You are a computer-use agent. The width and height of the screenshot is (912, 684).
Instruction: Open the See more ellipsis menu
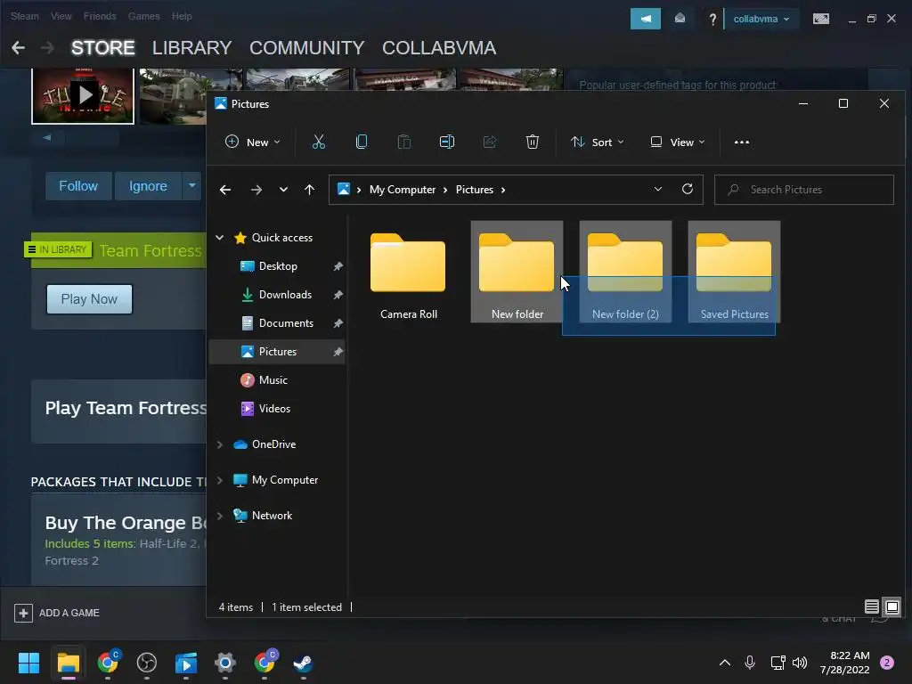point(742,142)
